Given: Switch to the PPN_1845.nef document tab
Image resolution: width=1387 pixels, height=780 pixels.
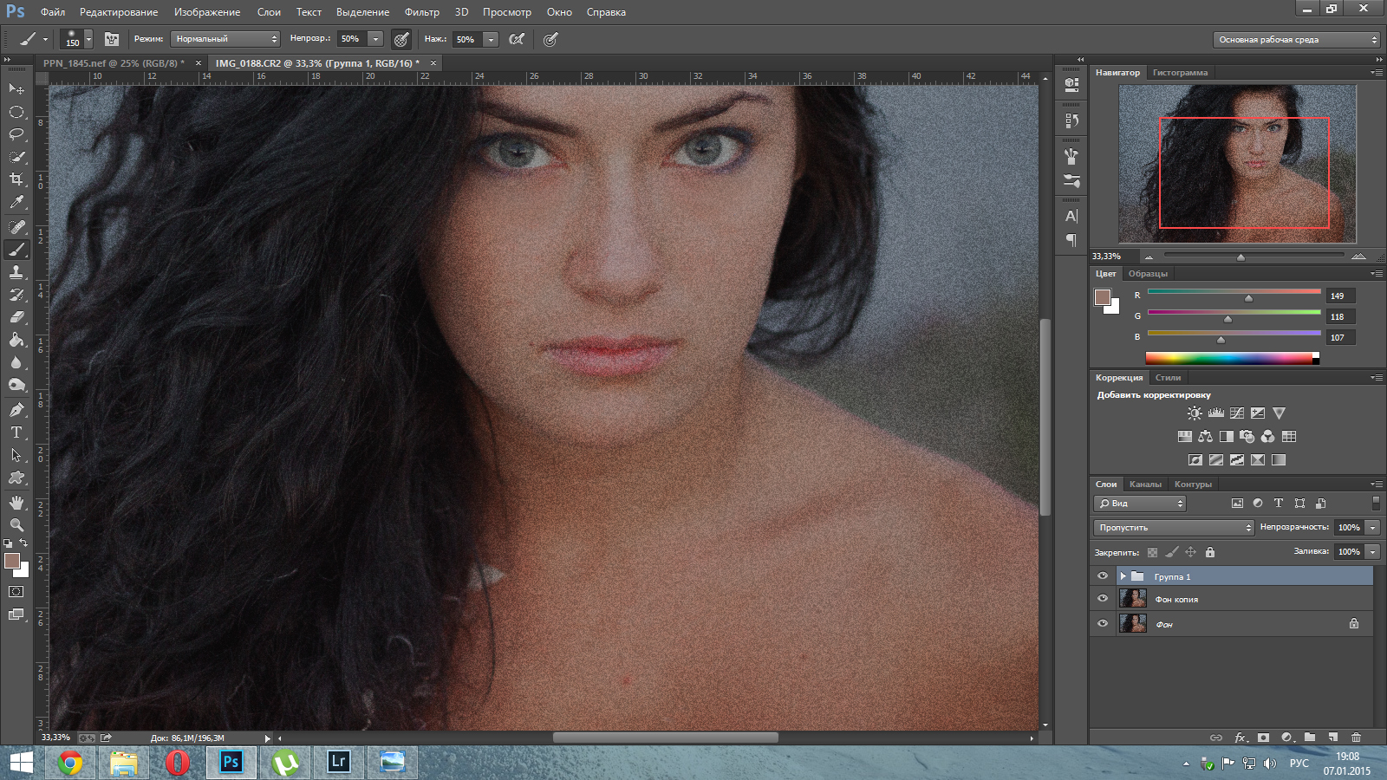Looking at the screenshot, I should (113, 63).
